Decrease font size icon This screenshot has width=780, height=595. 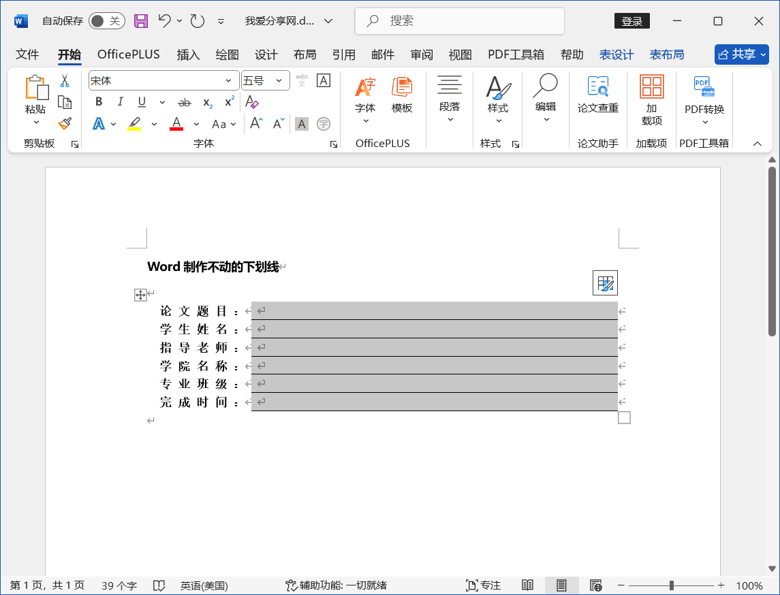279,123
